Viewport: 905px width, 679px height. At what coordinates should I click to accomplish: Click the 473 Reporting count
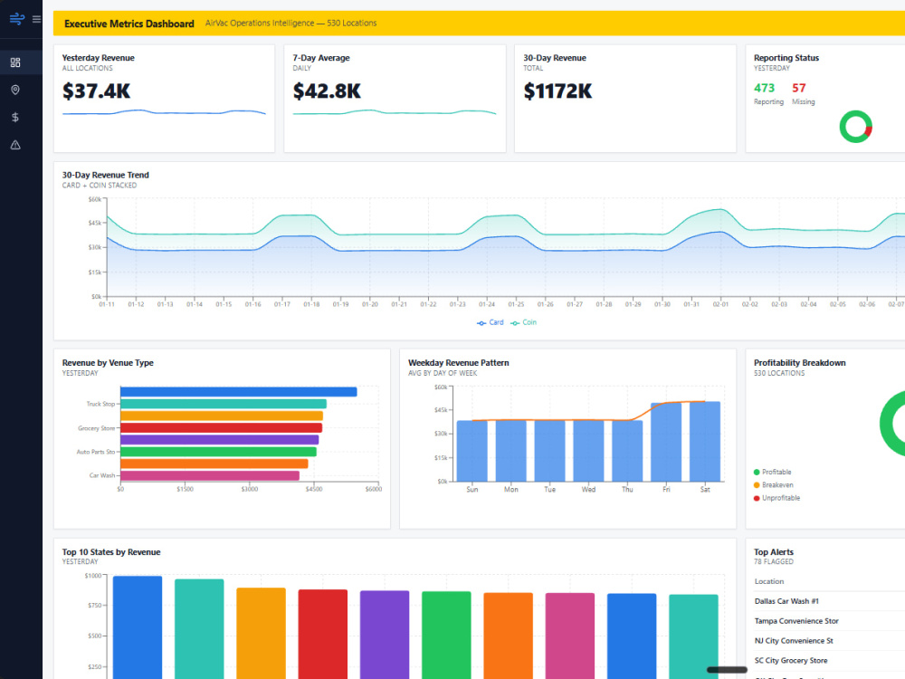click(x=764, y=88)
